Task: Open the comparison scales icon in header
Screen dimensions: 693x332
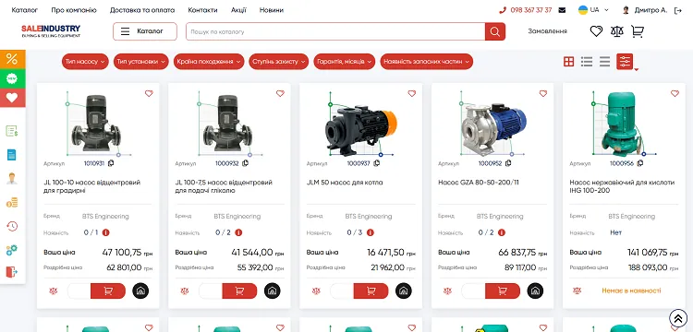Action: [616, 31]
